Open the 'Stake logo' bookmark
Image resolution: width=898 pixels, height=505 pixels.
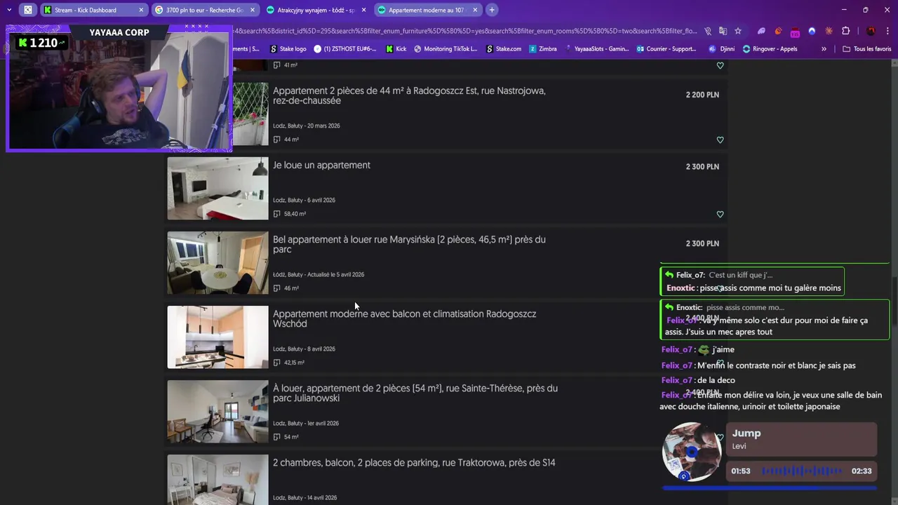click(288, 49)
